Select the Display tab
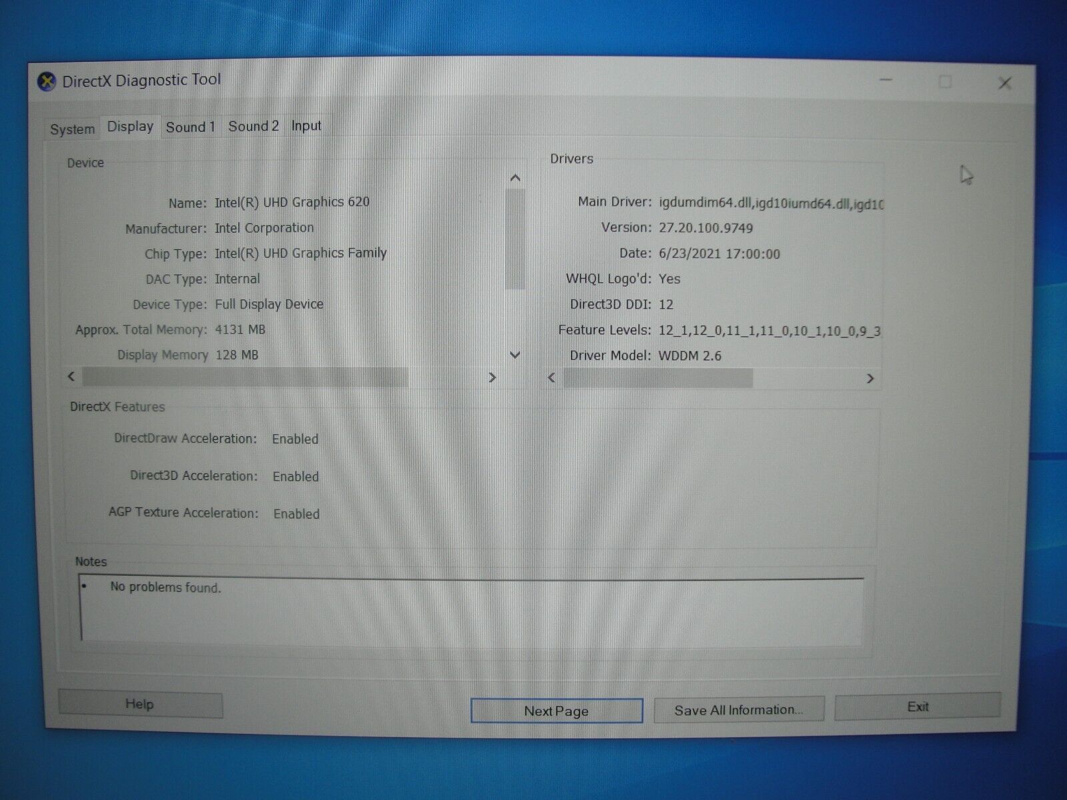The image size is (1067, 800). coord(130,127)
